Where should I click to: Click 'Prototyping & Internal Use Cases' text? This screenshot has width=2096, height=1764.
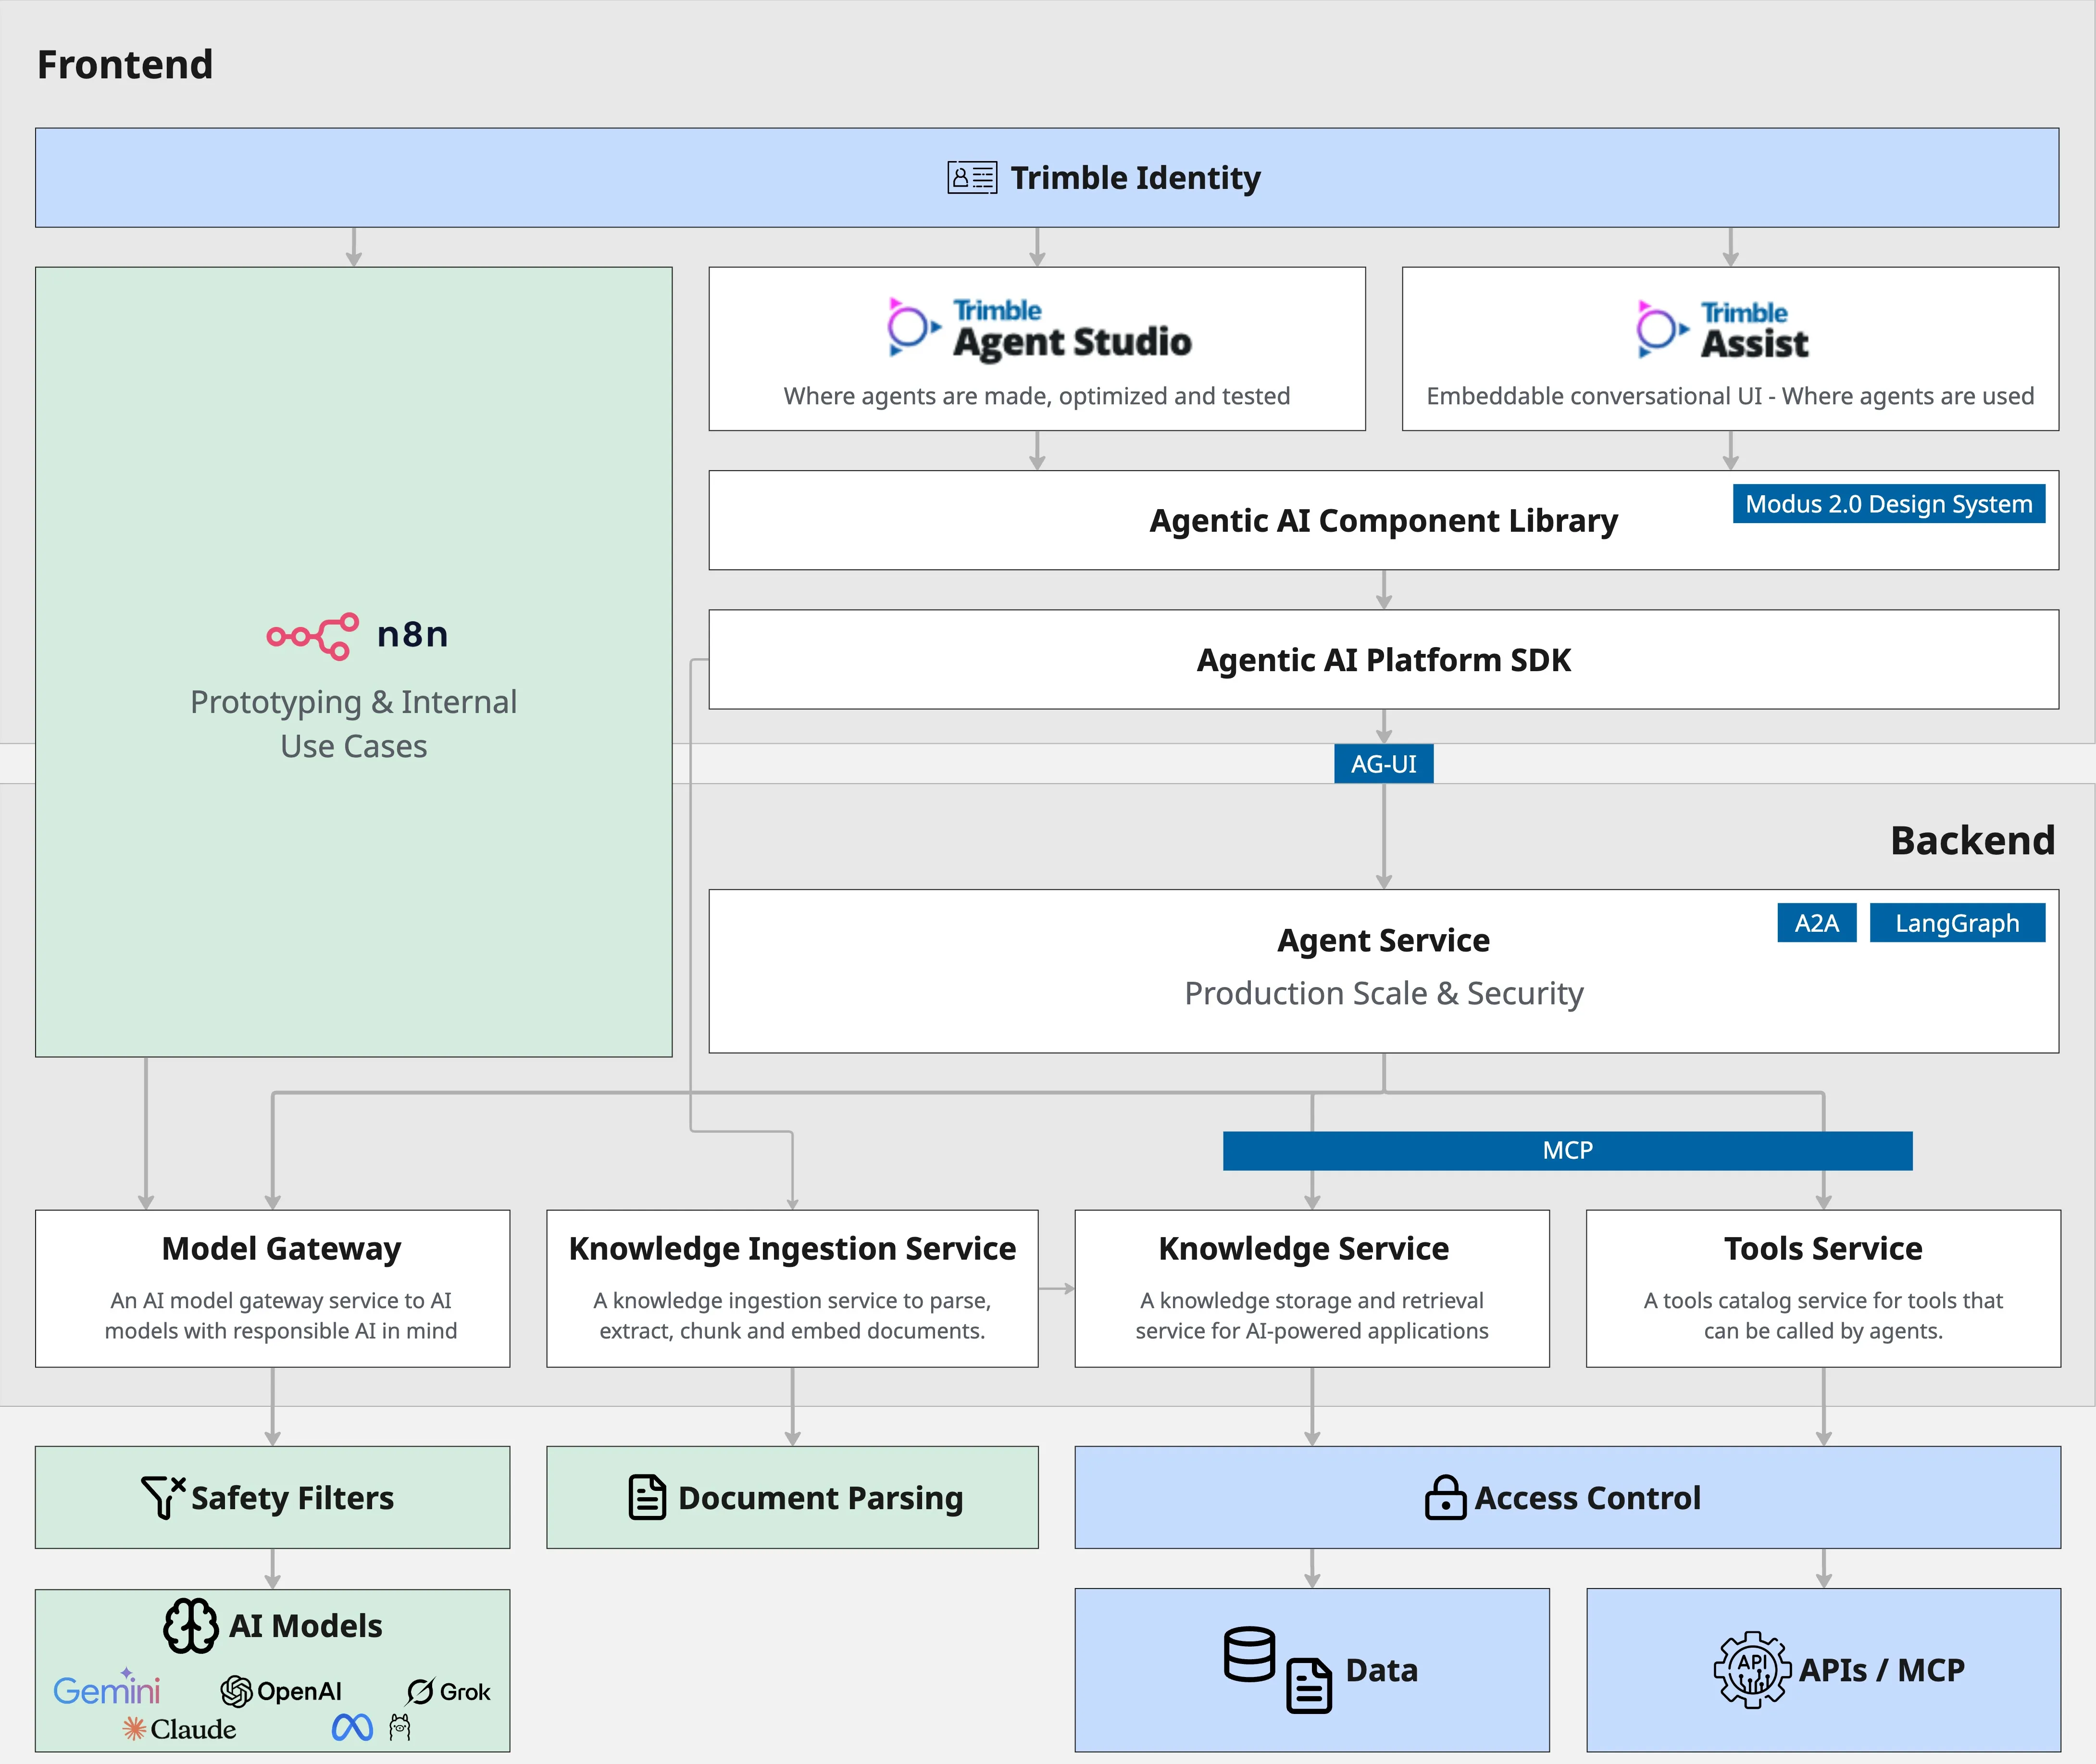click(x=353, y=724)
